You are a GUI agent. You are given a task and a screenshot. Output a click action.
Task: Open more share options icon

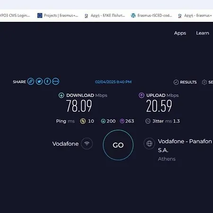click(x=56, y=81)
